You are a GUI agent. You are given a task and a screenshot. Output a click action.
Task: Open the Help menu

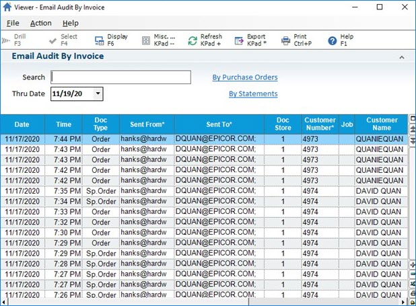[70, 23]
